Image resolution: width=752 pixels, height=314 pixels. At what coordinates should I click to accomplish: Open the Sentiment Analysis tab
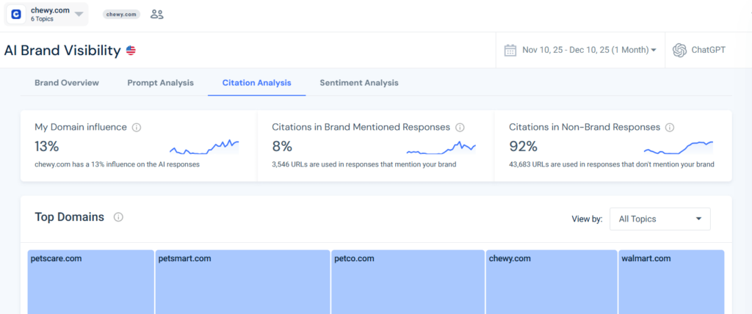pyautogui.click(x=359, y=83)
